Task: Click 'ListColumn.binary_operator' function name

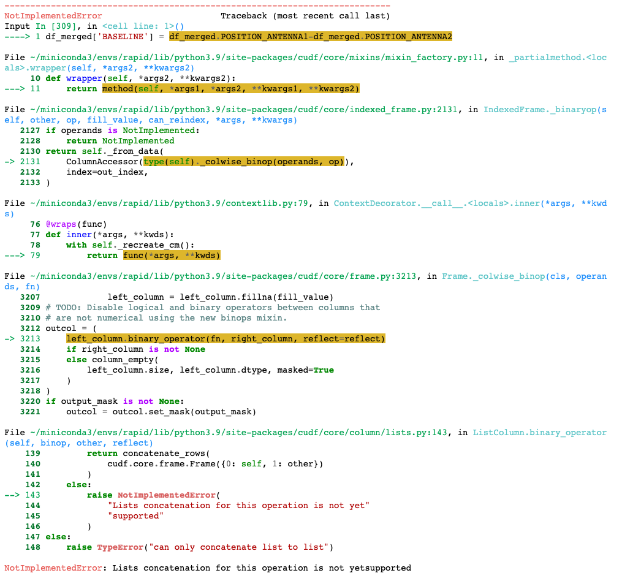Action: point(540,433)
